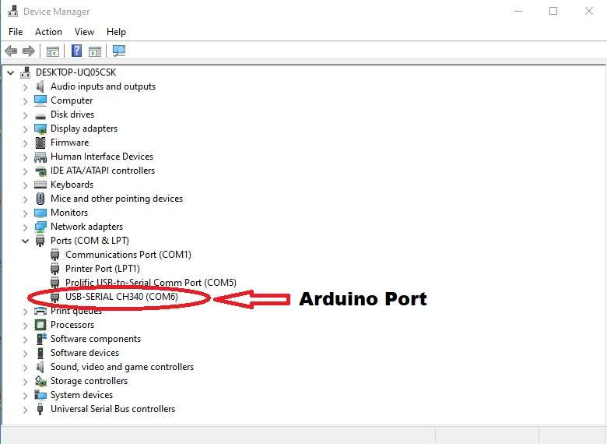Viewport: 607px width, 444px height.
Task: Click the Computer monitor icon
Action: [x=40, y=100]
